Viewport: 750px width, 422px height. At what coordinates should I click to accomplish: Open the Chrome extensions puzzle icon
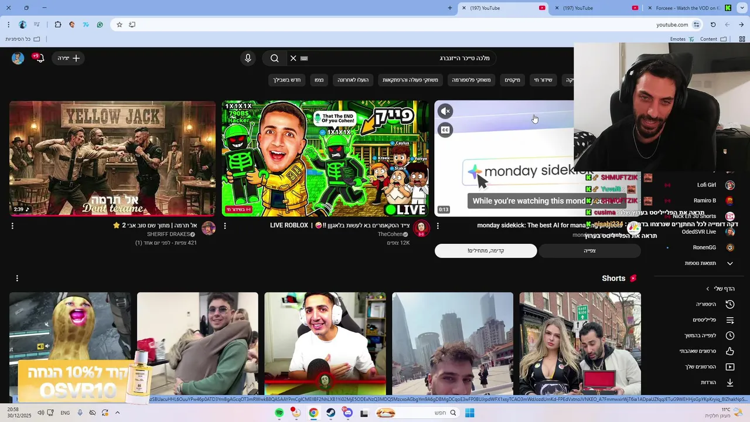click(x=57, y=25)
